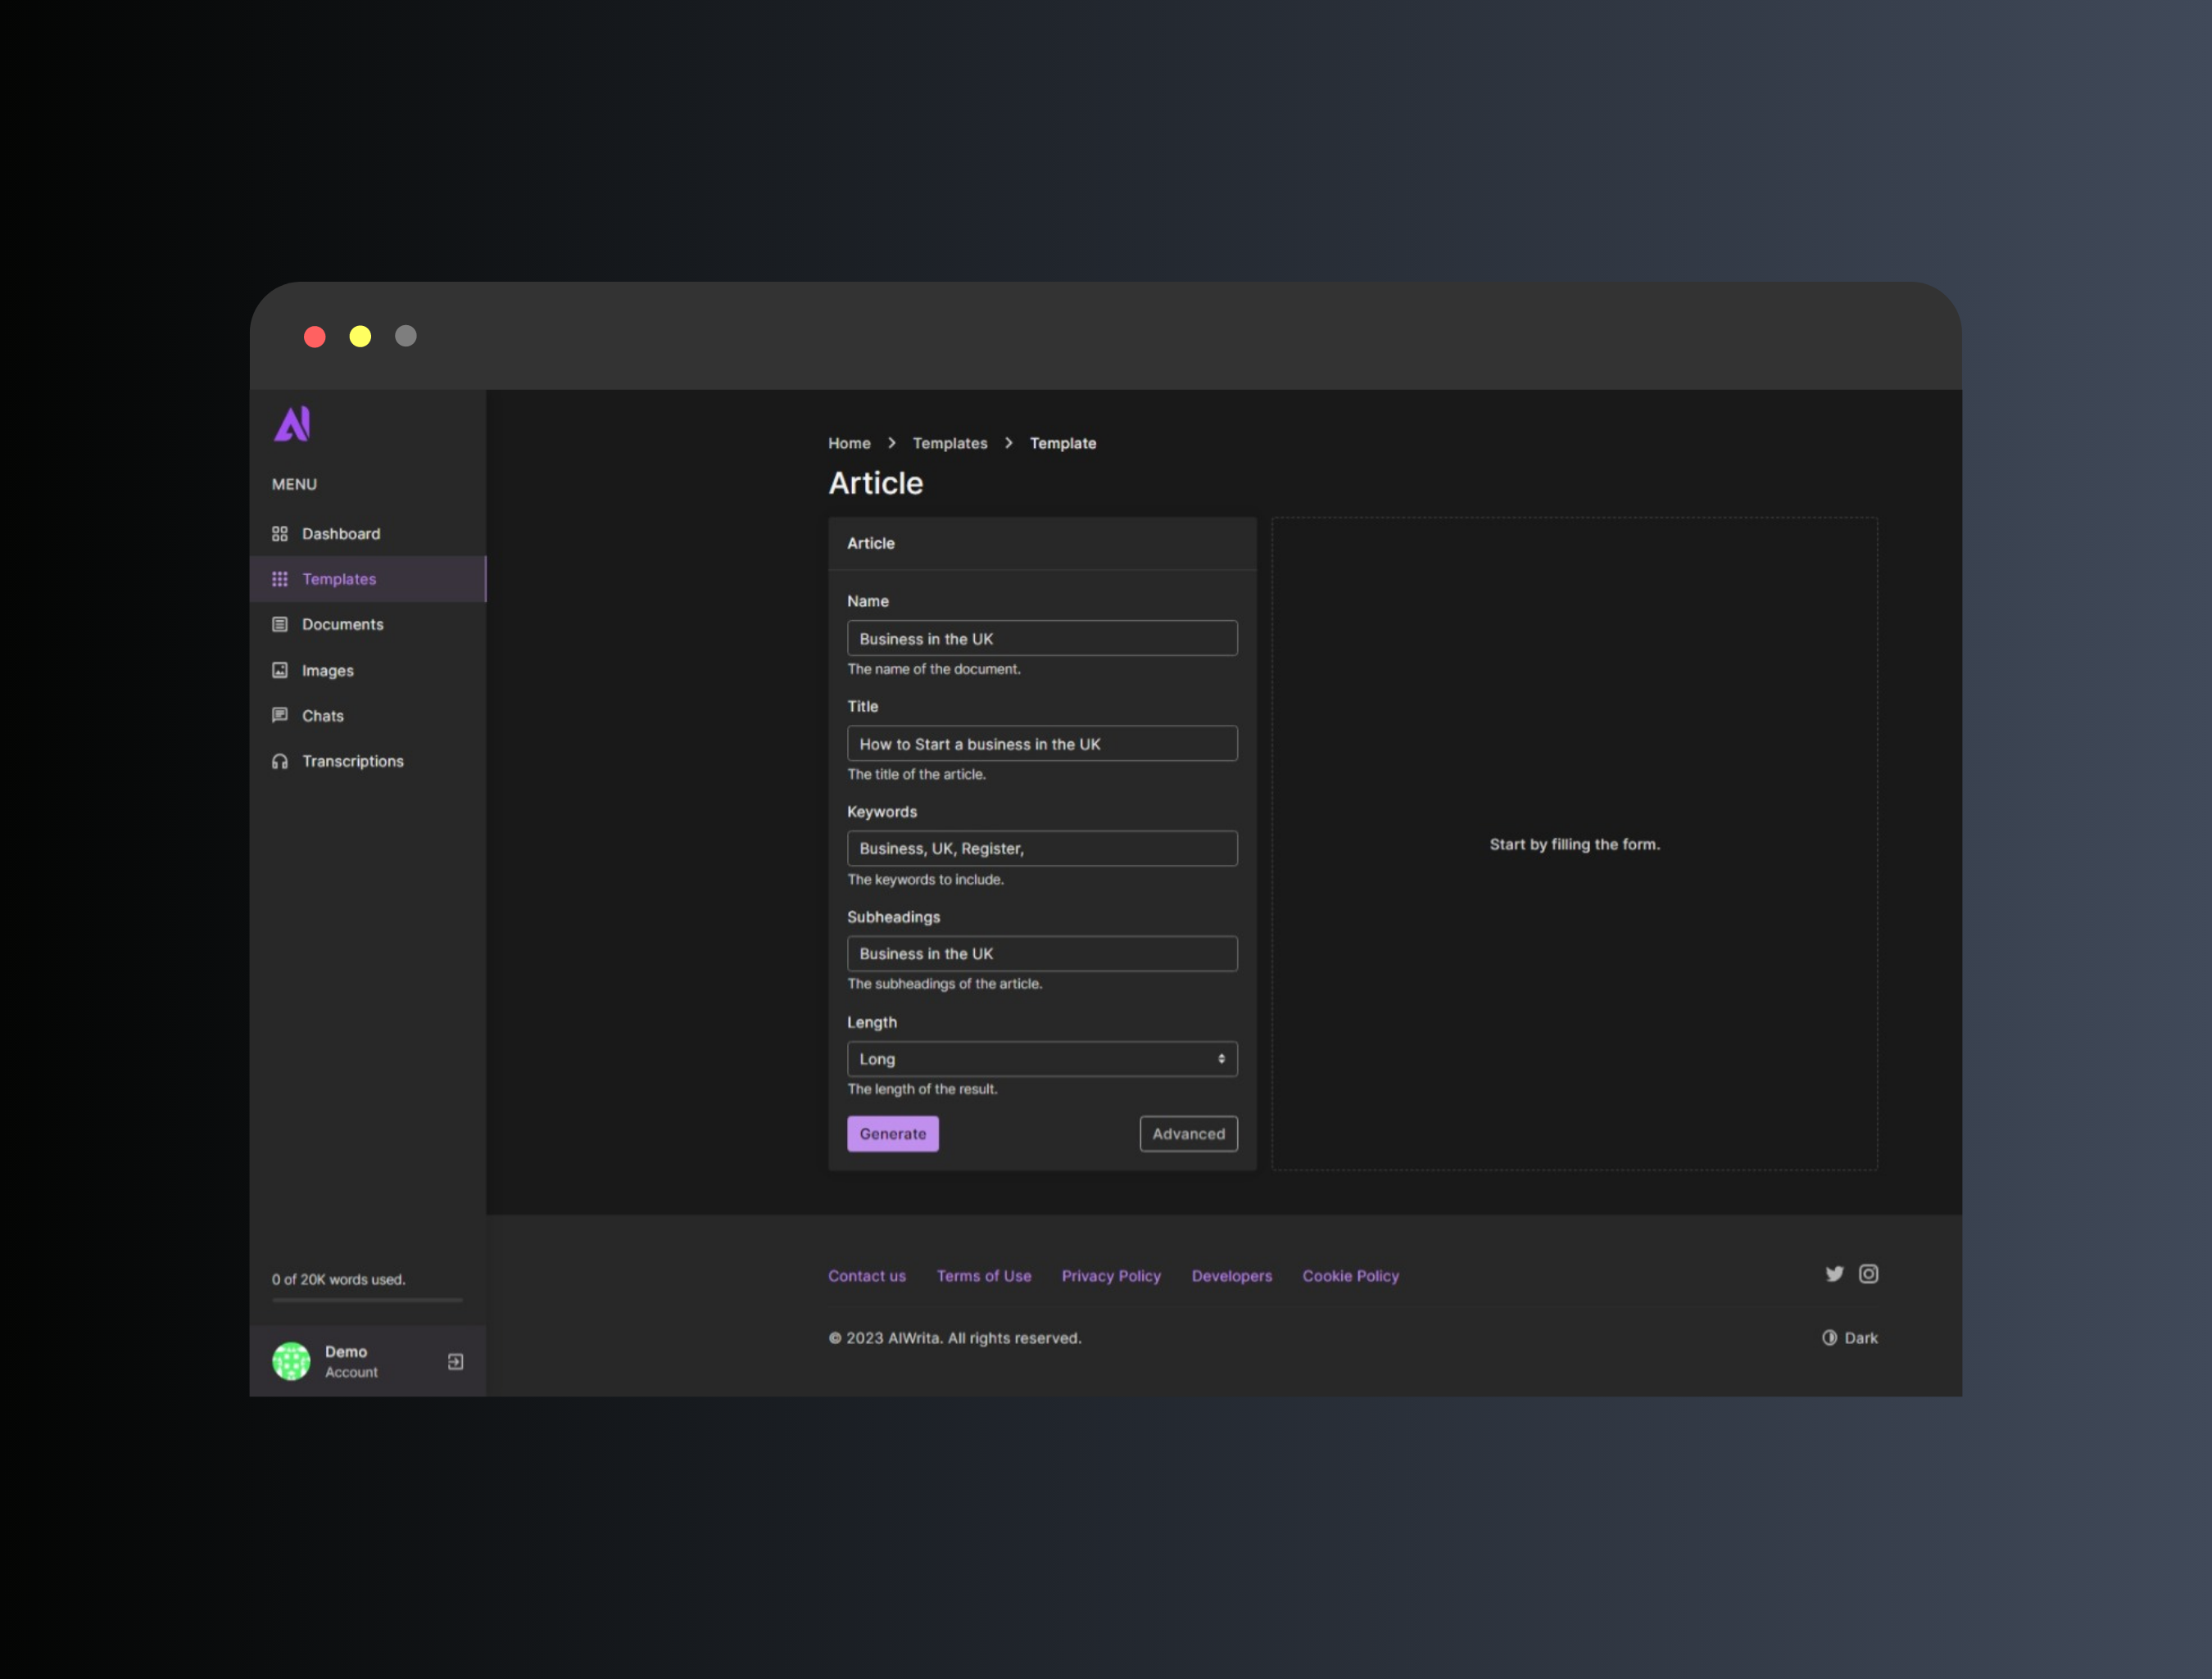This screenshot has height=1679, width=2212.
Task: Expand the Length dropdown showing Long
Action: point(1041,1059)
